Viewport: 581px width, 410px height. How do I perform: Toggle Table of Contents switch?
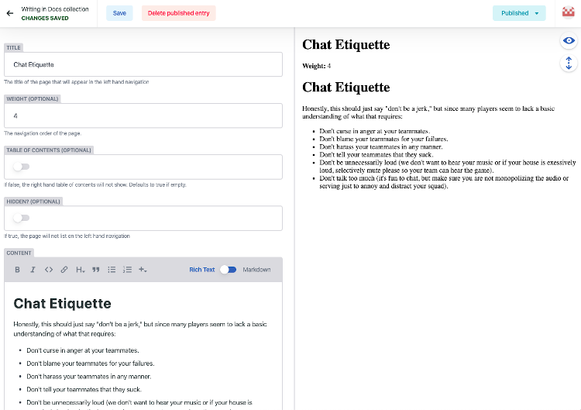pos(22,167)
